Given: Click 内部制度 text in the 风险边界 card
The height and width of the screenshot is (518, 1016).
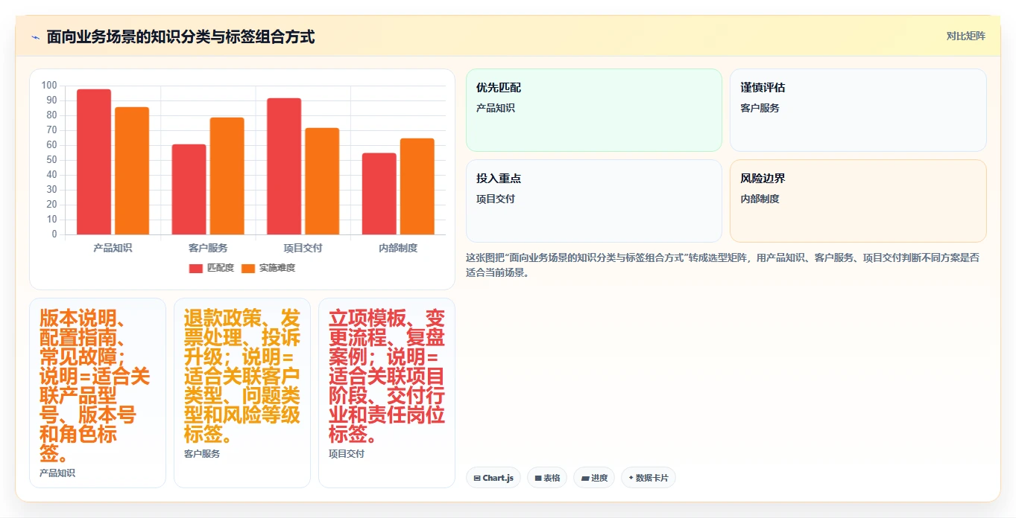Looking at the screenshot, I should pos(760,199).
